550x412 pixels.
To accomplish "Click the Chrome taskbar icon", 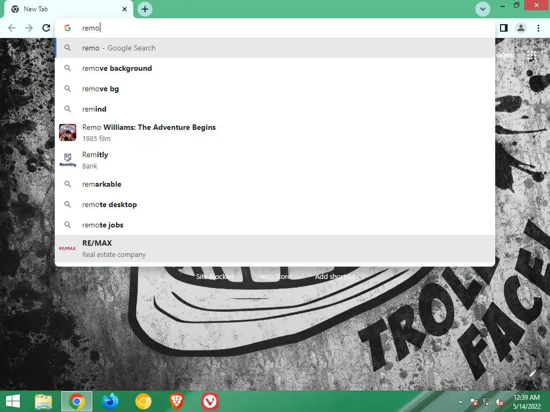I will (x=77, y=401).
